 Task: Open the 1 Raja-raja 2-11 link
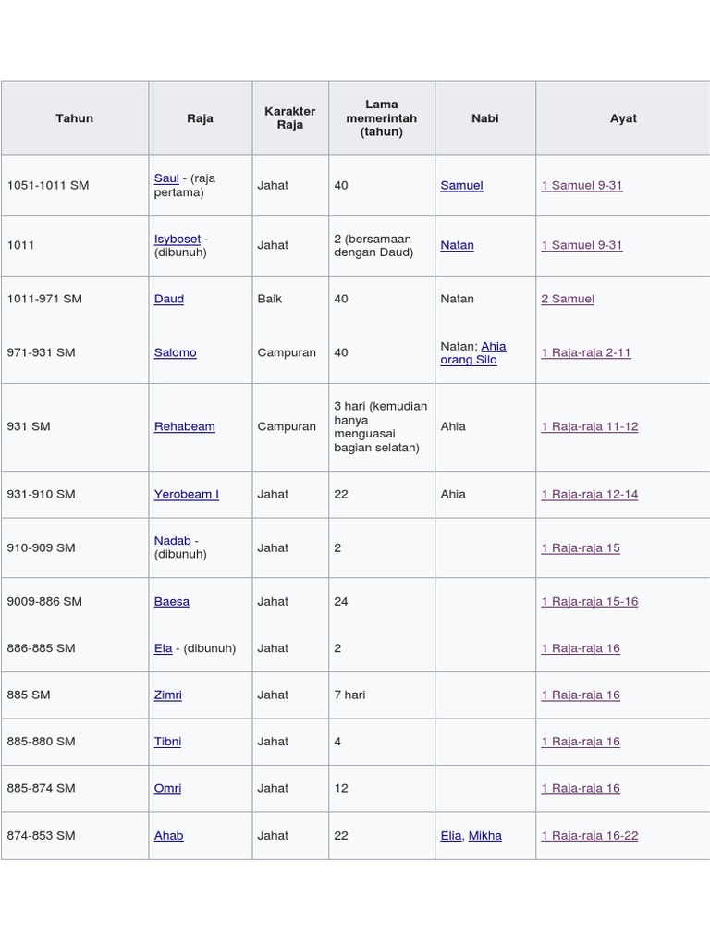point(586,352)
